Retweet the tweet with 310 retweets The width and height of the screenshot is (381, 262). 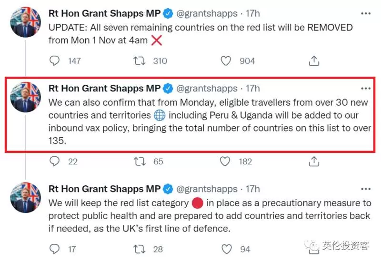click(x=139, y=61)
